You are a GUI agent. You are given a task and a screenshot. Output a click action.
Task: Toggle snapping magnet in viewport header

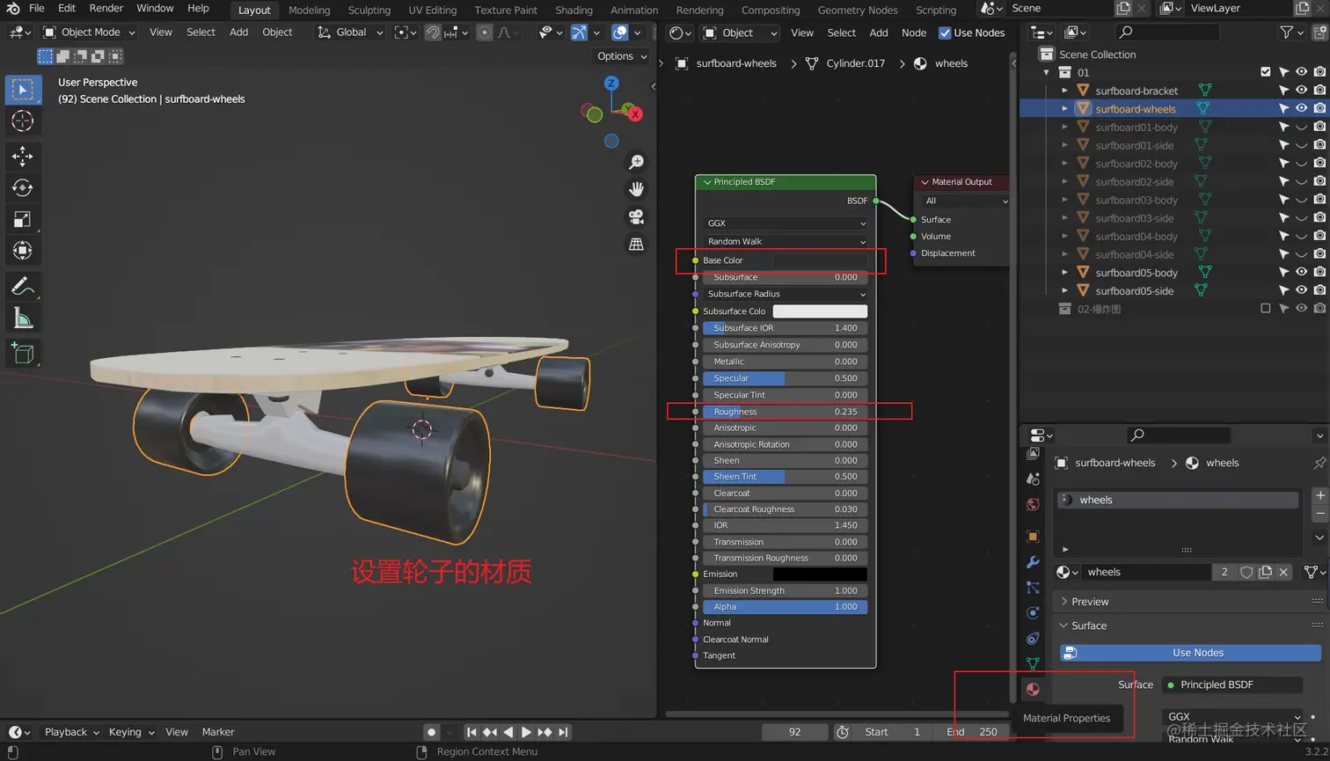(433, 33)
